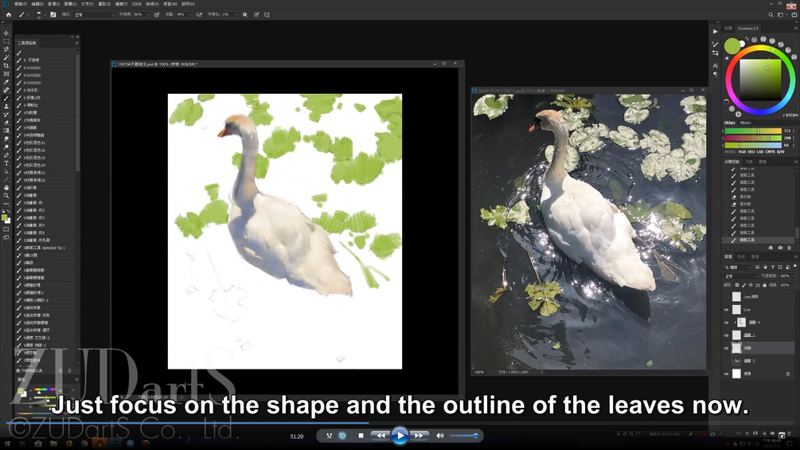
Task: Toggle lock transparent pixels in Layers panel
Action: [737, 285]
